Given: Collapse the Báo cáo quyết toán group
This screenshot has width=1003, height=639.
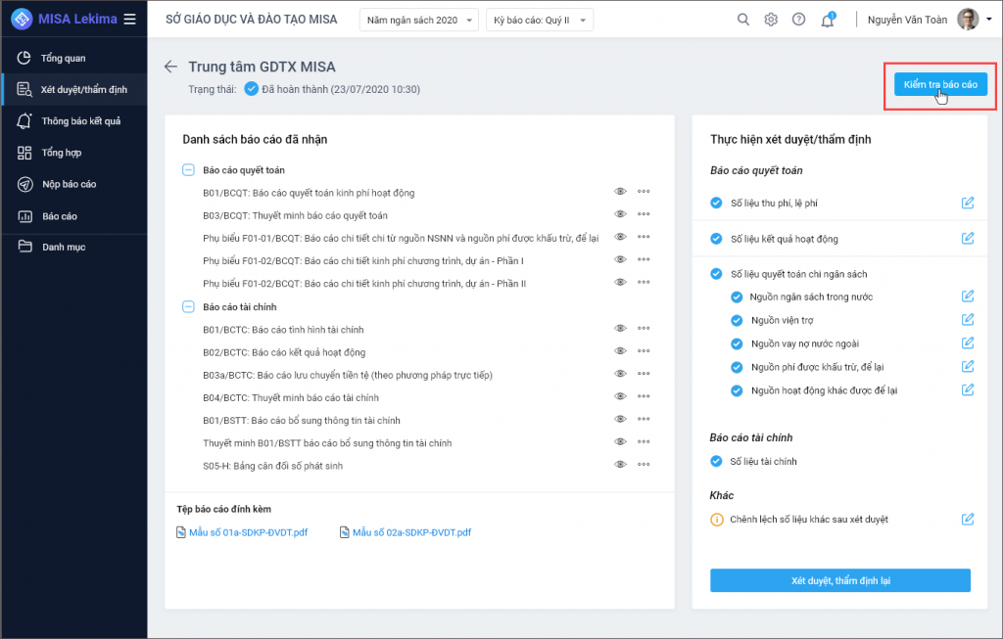Looking at the screenshot, I should click(x=188, y=169).
